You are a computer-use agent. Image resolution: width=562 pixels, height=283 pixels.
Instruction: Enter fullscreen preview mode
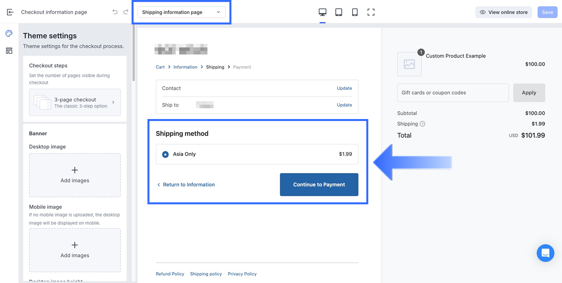coord(371,12)
